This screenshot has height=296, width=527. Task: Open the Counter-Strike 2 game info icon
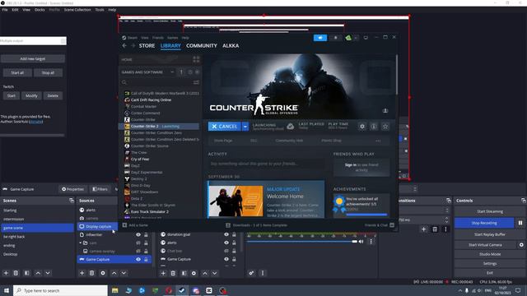point(374,127)
